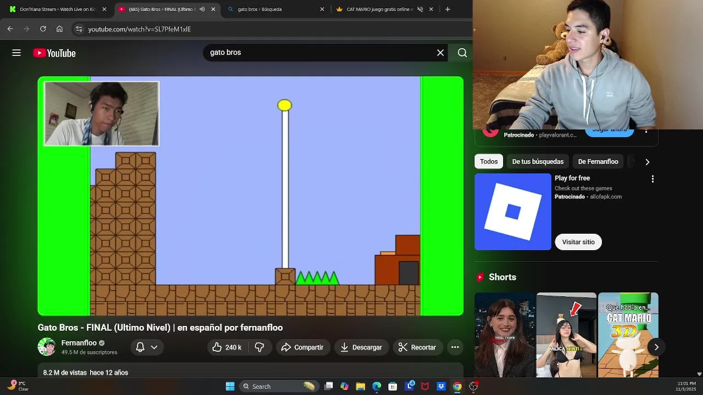Viewport: 703px width, 395px height.
Task: Unmute the CAT MARIO tab audio
Action: 420,9
